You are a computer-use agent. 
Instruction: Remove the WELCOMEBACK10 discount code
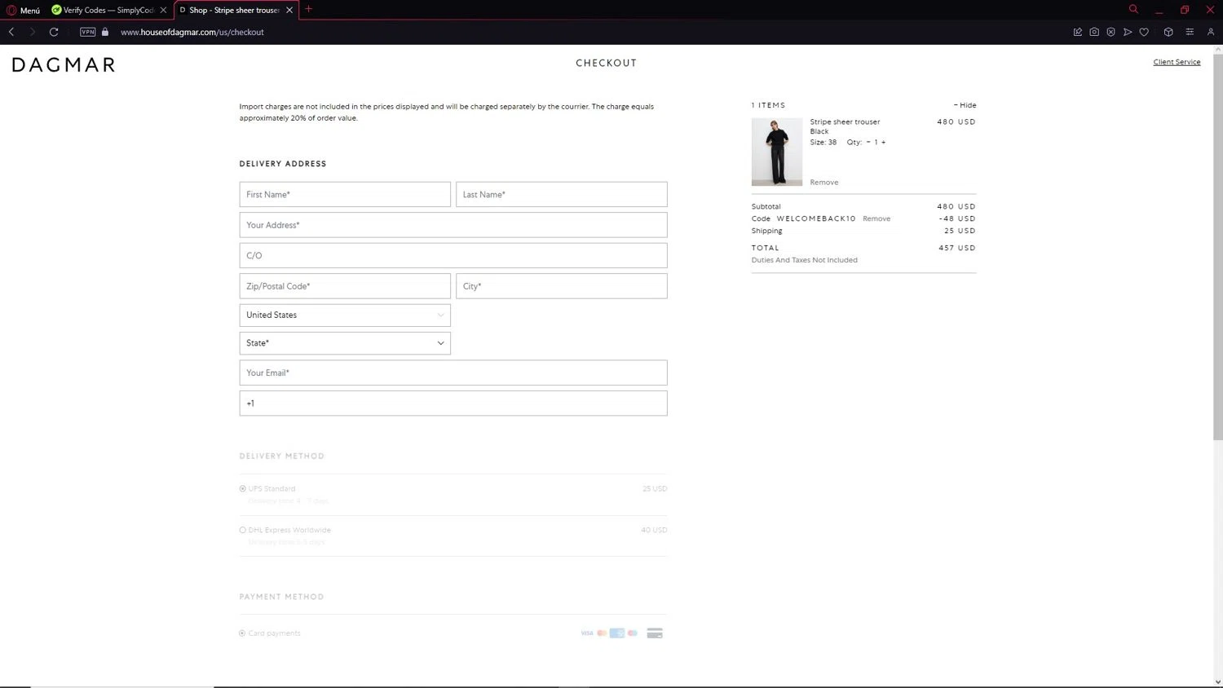tap(876, 218)
